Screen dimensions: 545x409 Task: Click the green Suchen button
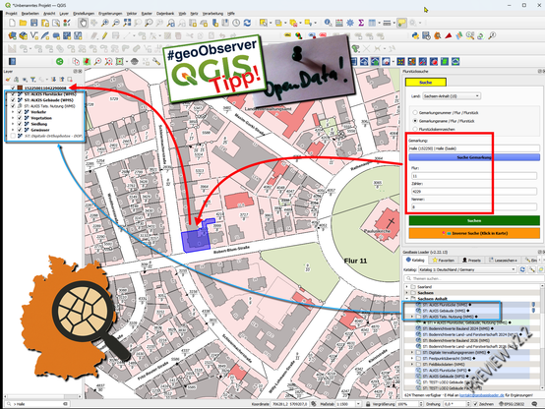(474, 220)
